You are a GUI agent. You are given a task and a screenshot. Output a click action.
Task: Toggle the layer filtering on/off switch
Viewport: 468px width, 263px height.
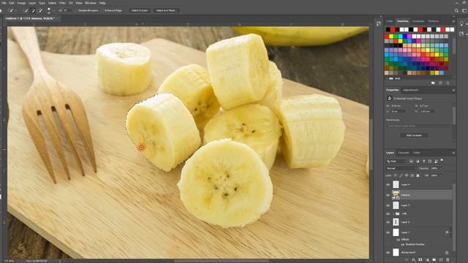coord(442,161)
